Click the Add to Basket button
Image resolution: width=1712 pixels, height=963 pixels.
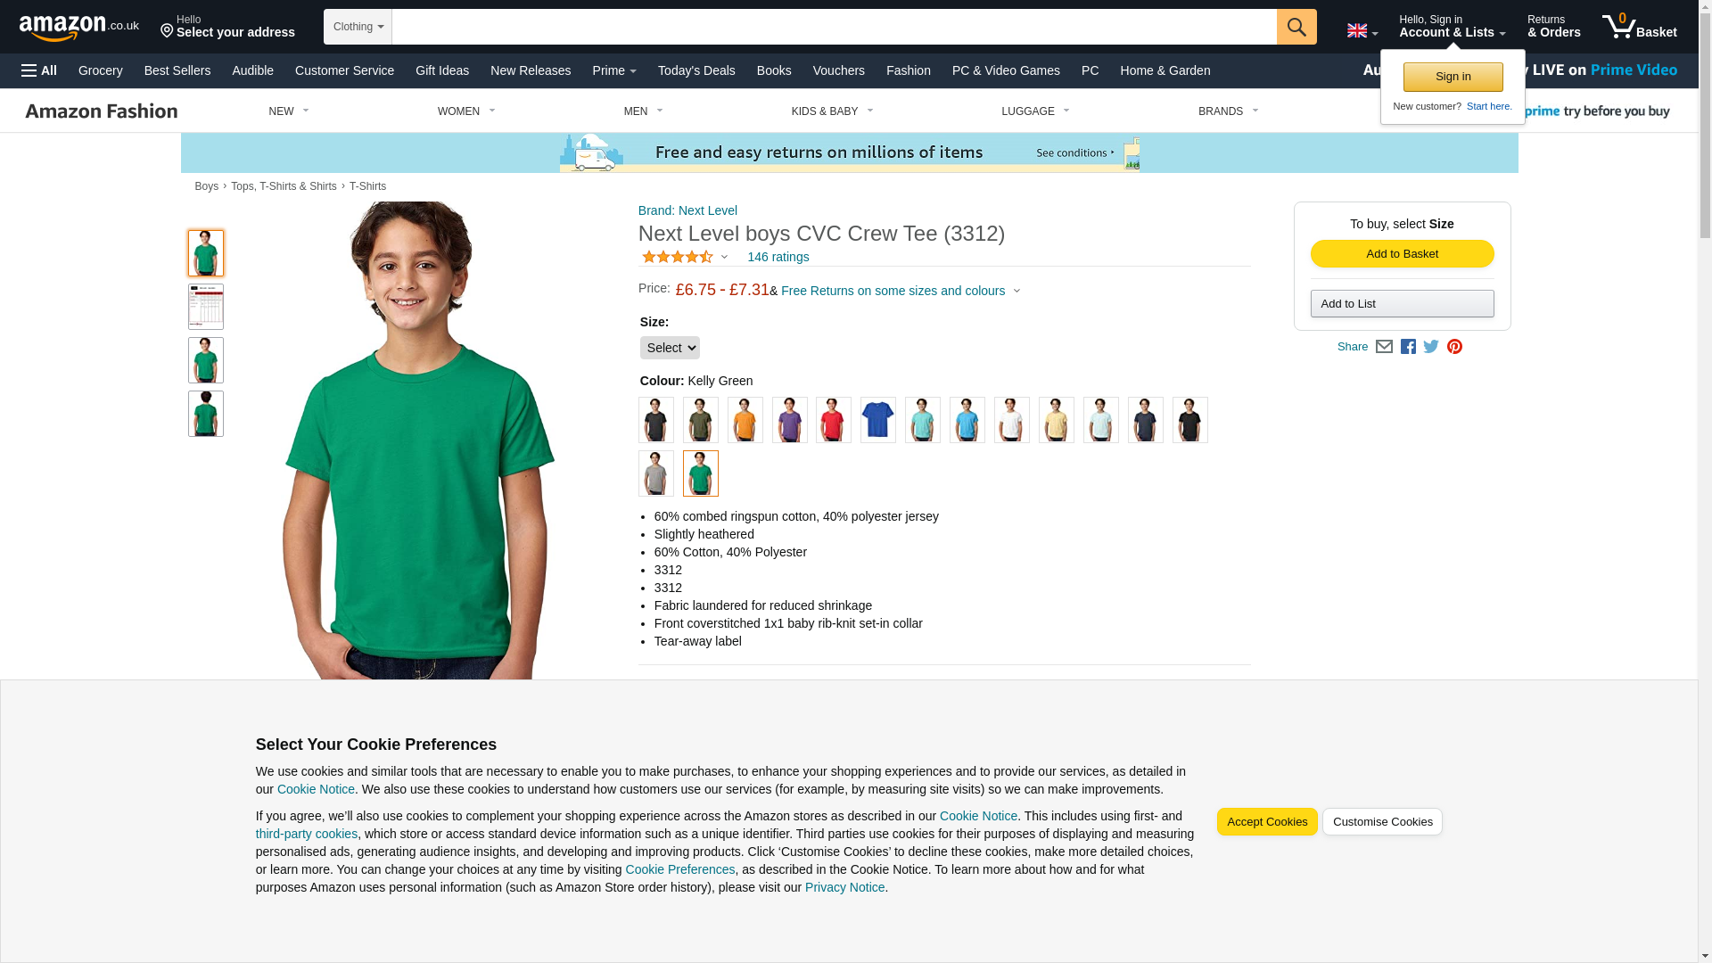tap(1402, 254)
